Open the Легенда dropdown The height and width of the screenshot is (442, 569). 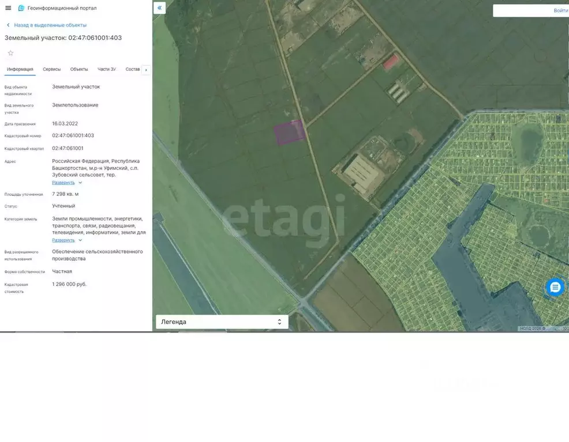tap(222, 322)
